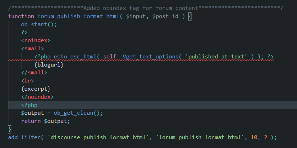This screenshot has width=297, height=148.
Task: Click the closing </noindex> tag
Action: click(37, 97)
